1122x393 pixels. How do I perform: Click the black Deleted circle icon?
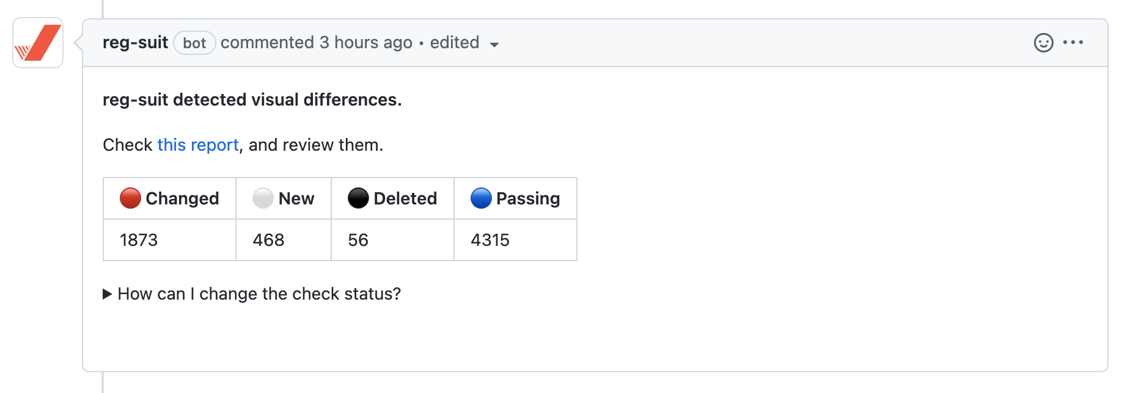[358, 198]
